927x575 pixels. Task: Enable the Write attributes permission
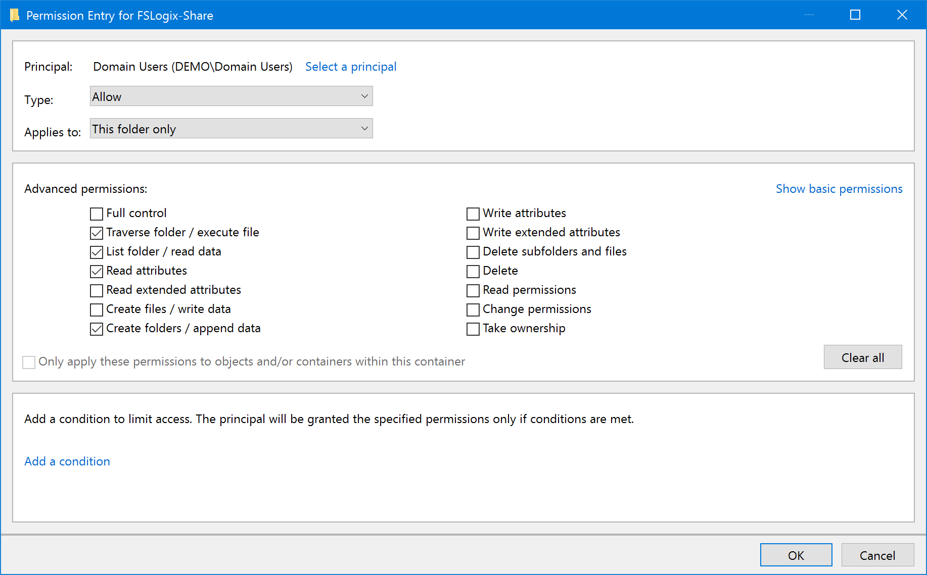point(473,214)
